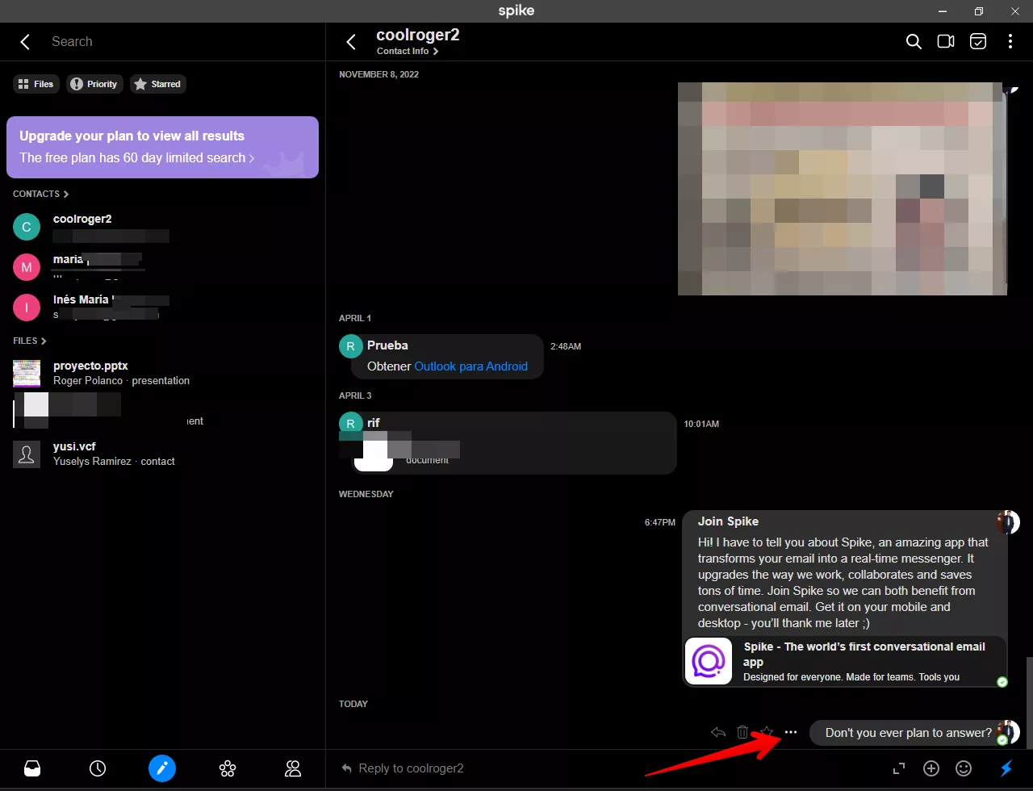Screen dimensions: 1033x791
Task: Open the Spike conversational email app link card
Action: (845, 661)
